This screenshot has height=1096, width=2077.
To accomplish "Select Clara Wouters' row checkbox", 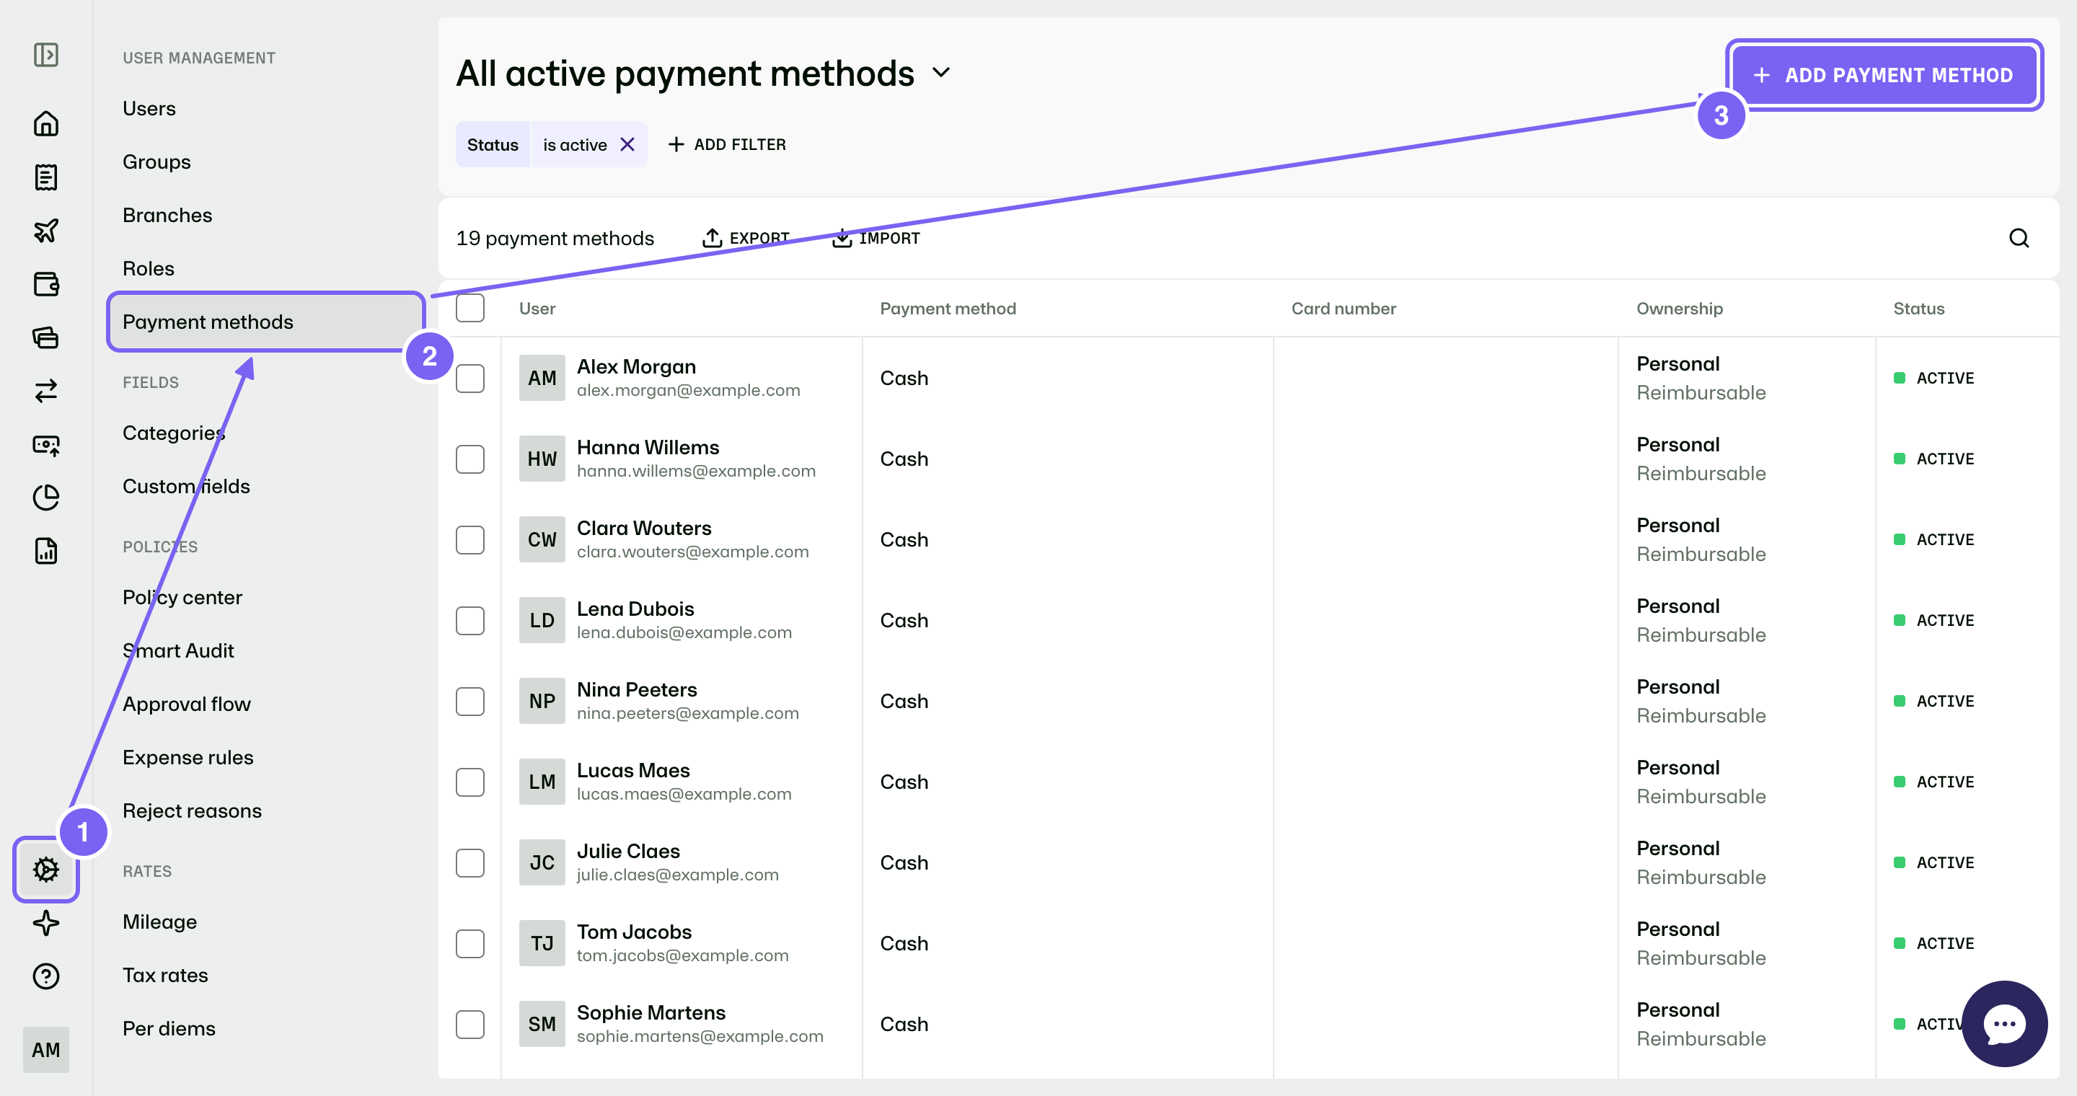I will (470, 539).
